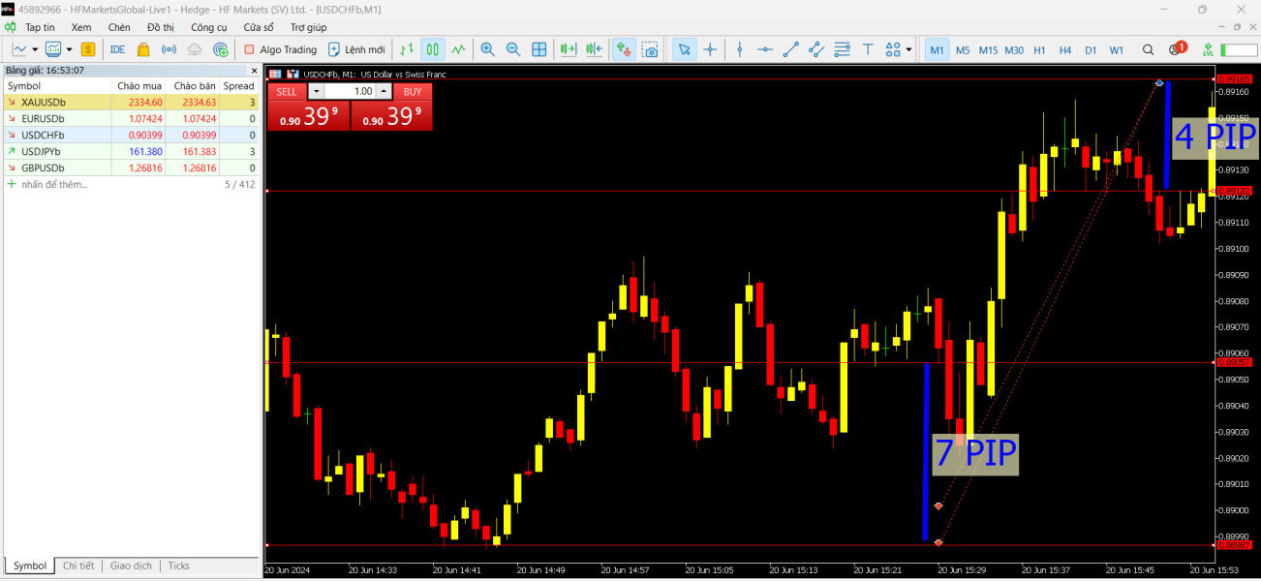Image resolution: width=1261 pixels, height=581 pixels.
Task: Draw a vertical line object
Action: 740,49
